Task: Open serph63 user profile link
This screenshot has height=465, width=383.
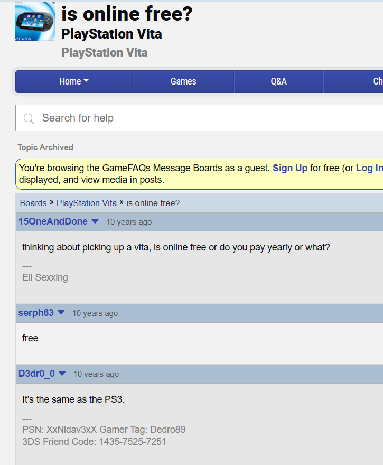Action: [x=36, y=313]
